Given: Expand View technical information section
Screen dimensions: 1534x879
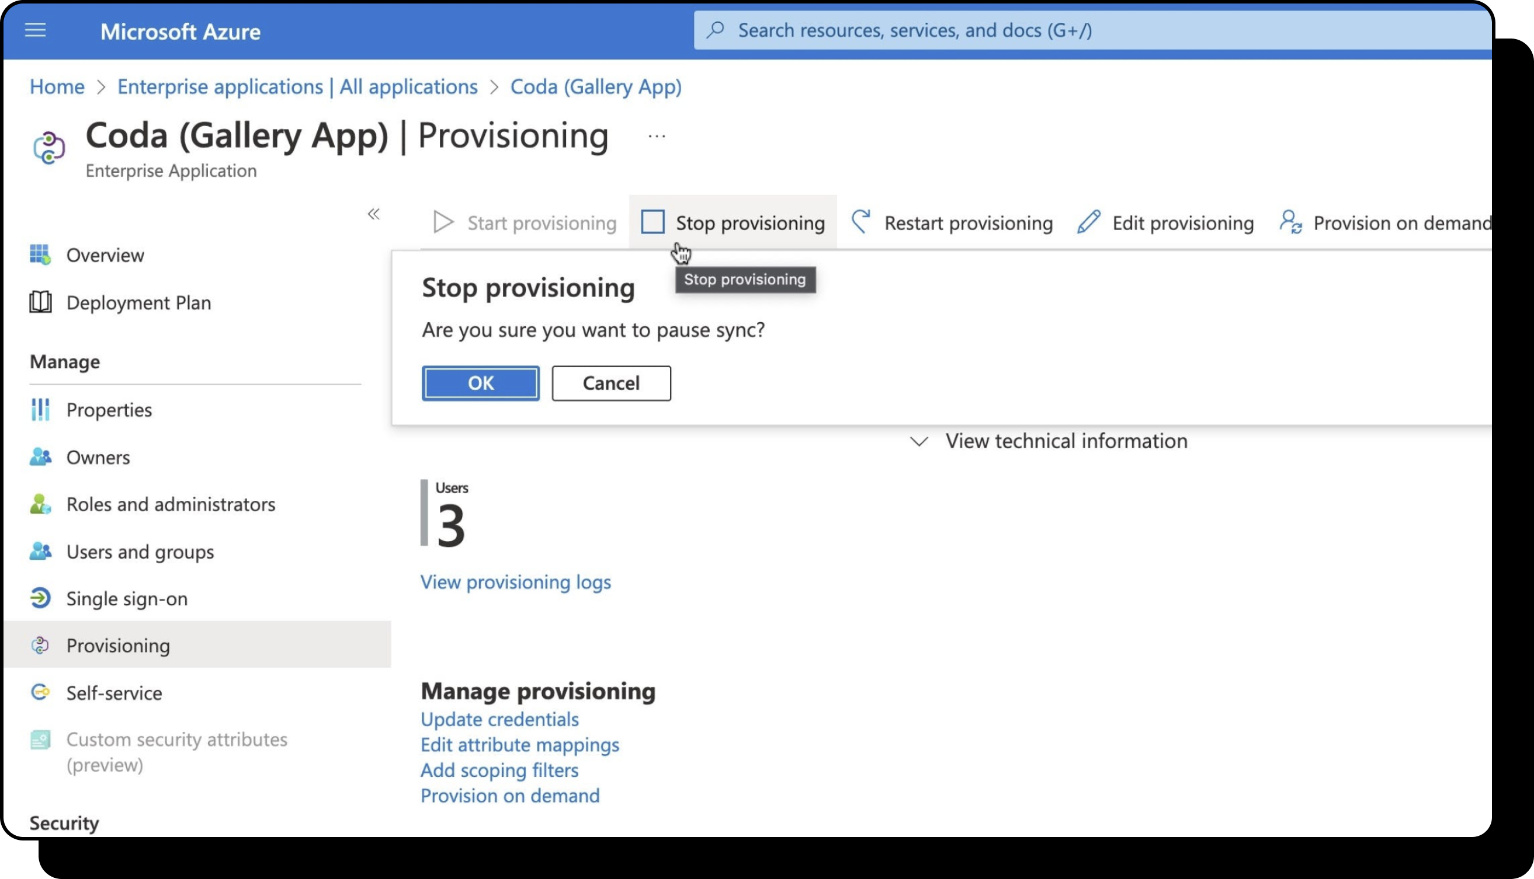Looking at the screenshot, I should click(1048, 441).
